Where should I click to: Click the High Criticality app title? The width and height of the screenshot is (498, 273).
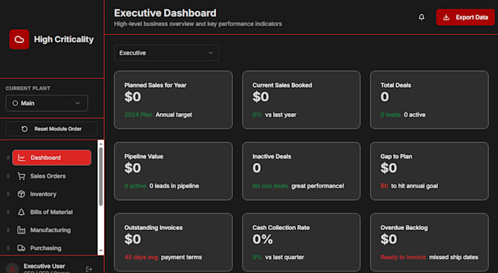[64, 39]
